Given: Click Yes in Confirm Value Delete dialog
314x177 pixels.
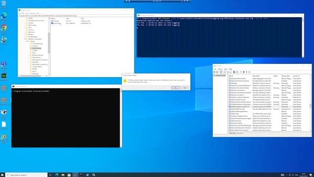Looking at the screenshot, I should pos(175,88).
